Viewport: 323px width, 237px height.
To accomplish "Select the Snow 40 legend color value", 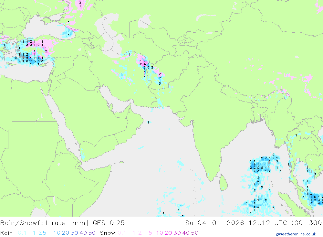I will tap(186, 233).
